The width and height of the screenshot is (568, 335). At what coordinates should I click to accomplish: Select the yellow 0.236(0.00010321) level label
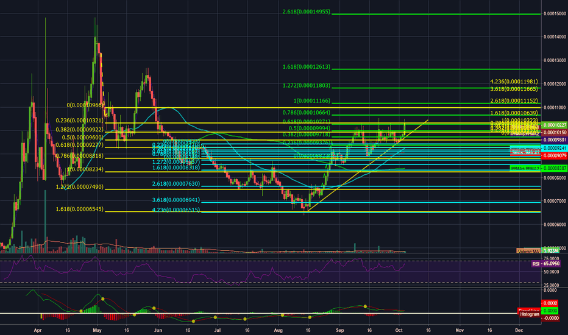click(80, 121)
